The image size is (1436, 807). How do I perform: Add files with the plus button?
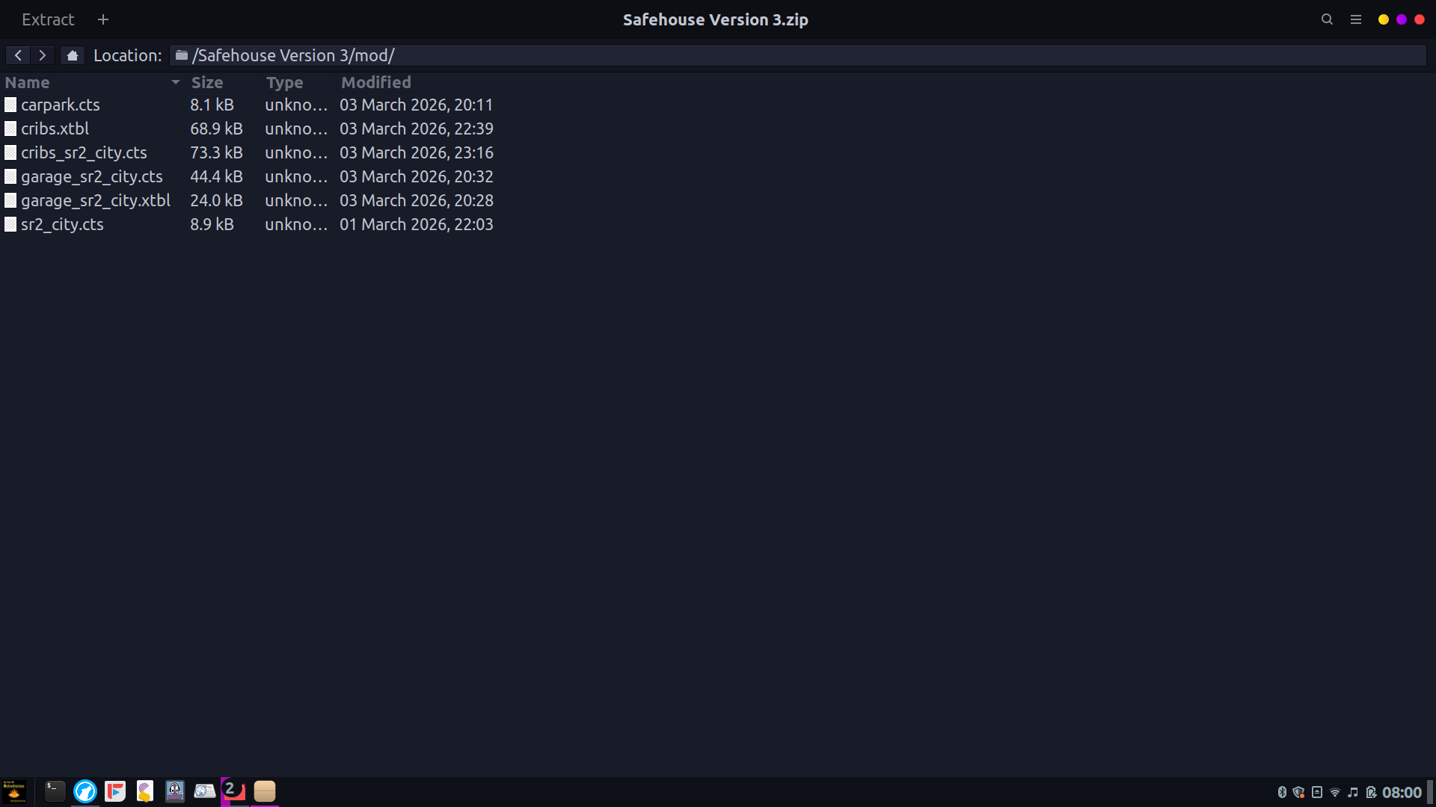click(103, 19)
